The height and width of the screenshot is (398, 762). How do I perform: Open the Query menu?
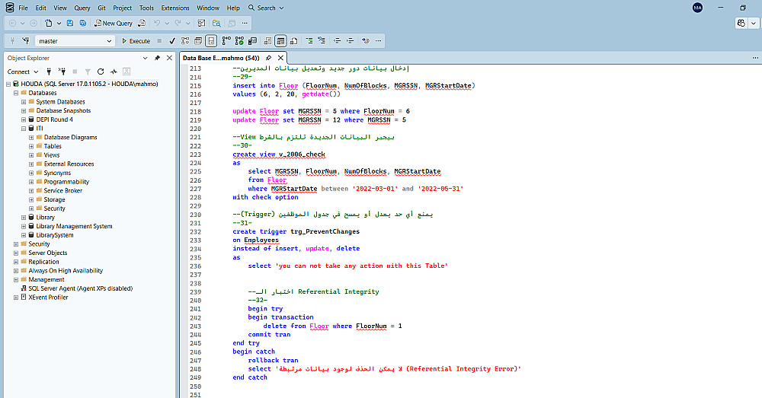point(82,8)
